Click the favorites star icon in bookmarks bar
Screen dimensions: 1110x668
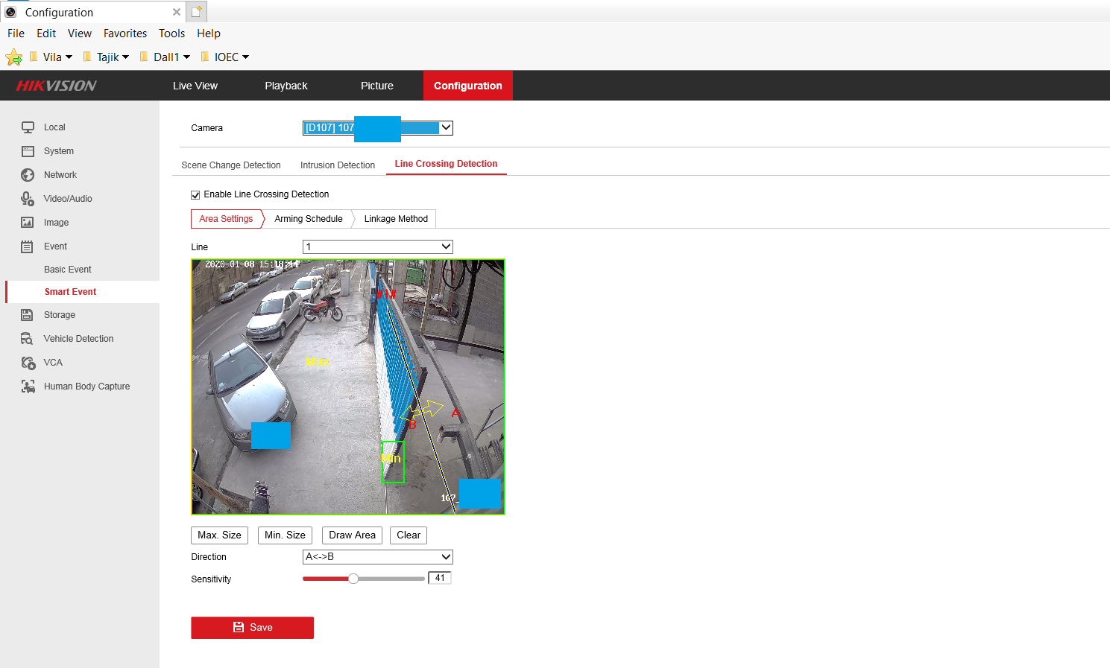click(x=13, y=57)
